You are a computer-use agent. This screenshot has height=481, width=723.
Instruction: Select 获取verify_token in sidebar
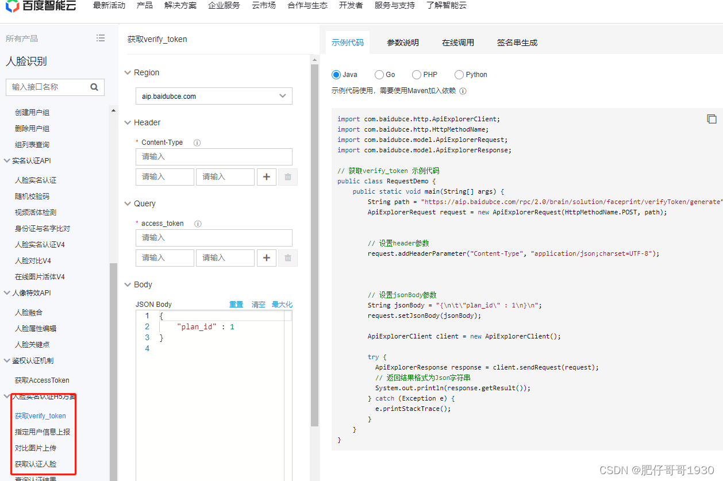pyautogui.click(x=40, y=416)
